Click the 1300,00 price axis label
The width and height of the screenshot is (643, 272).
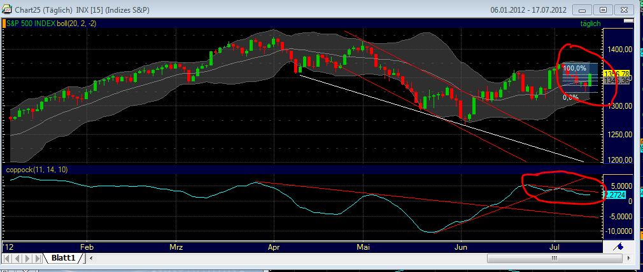[619, 106]
